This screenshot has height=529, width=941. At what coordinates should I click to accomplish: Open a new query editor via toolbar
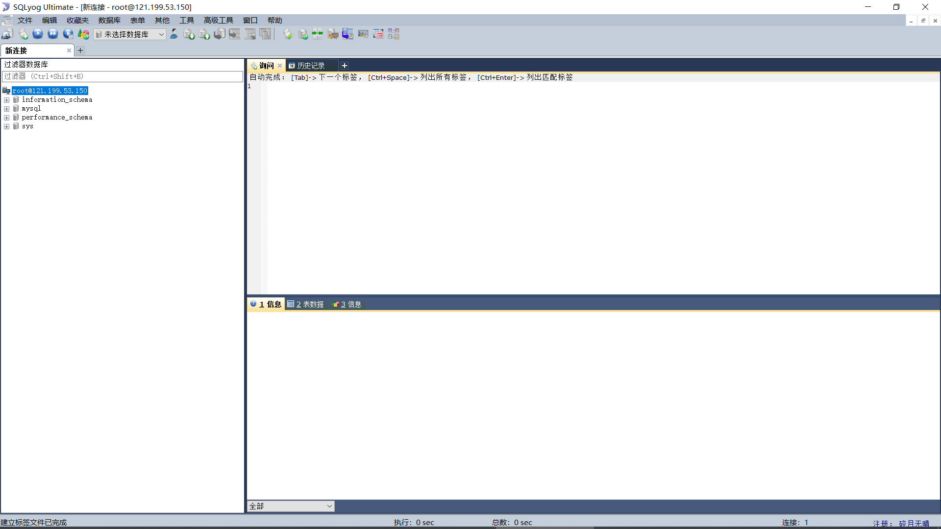point(23,34)
